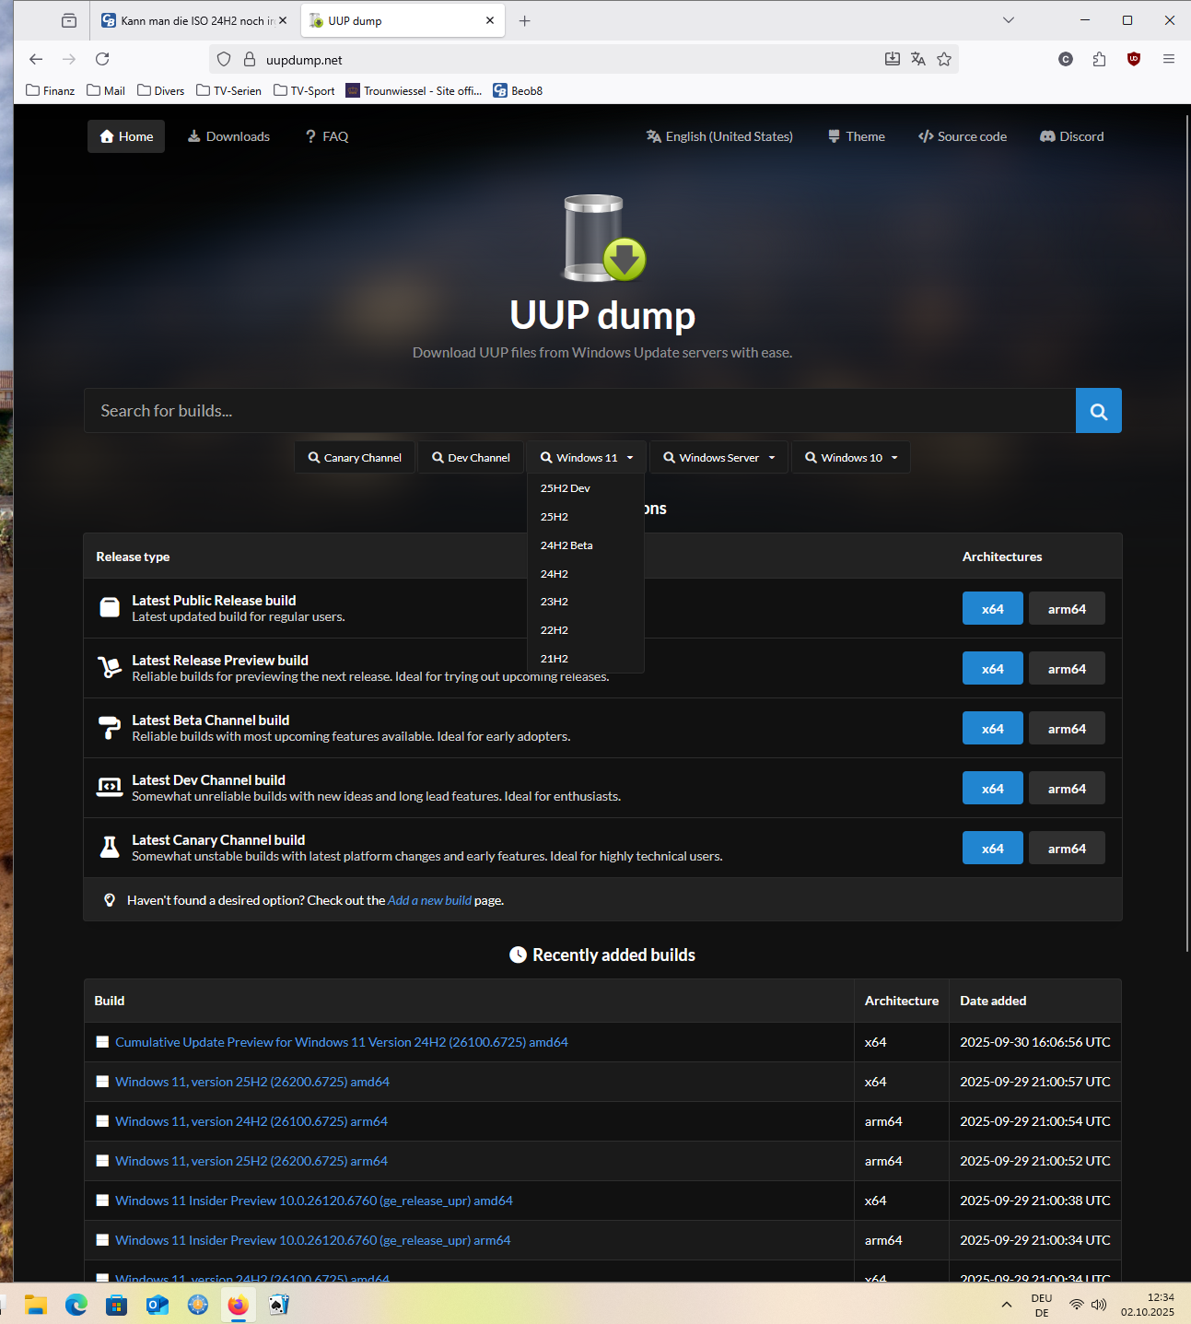Search Dev Channel builds

point(471,458)
